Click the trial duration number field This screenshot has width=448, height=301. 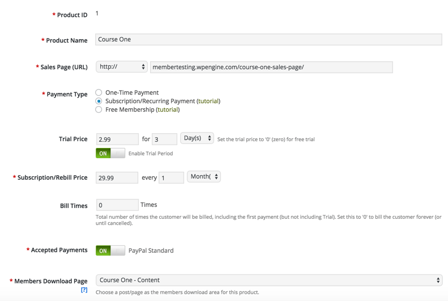164,139
